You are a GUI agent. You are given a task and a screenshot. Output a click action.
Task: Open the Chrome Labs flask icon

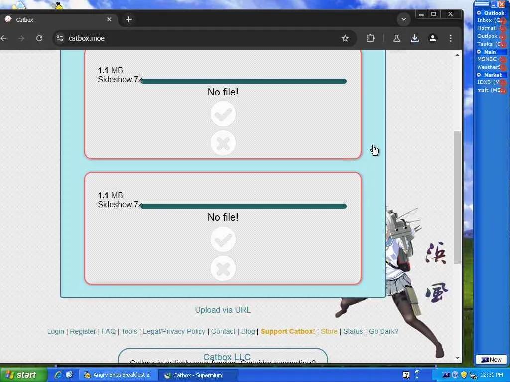pyautogui.click(x=397, y=38)
